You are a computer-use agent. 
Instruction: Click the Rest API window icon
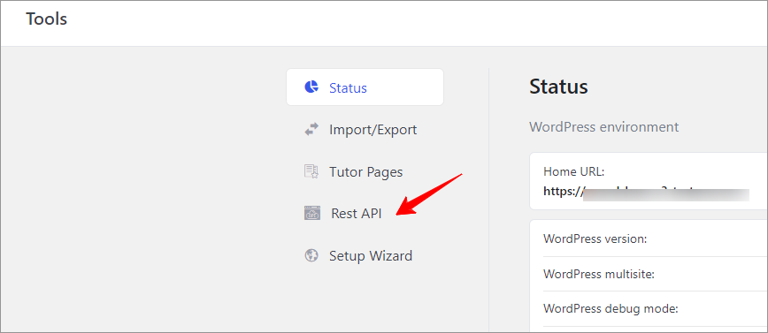click(312, 213)
